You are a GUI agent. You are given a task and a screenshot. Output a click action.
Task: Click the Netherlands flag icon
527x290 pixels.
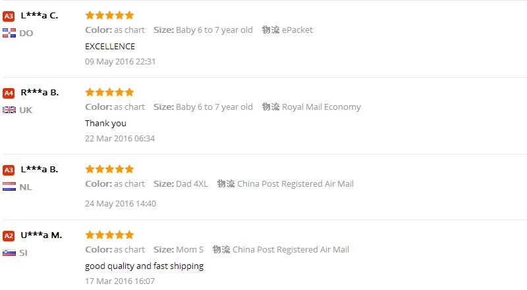click(x=9, y=187)
